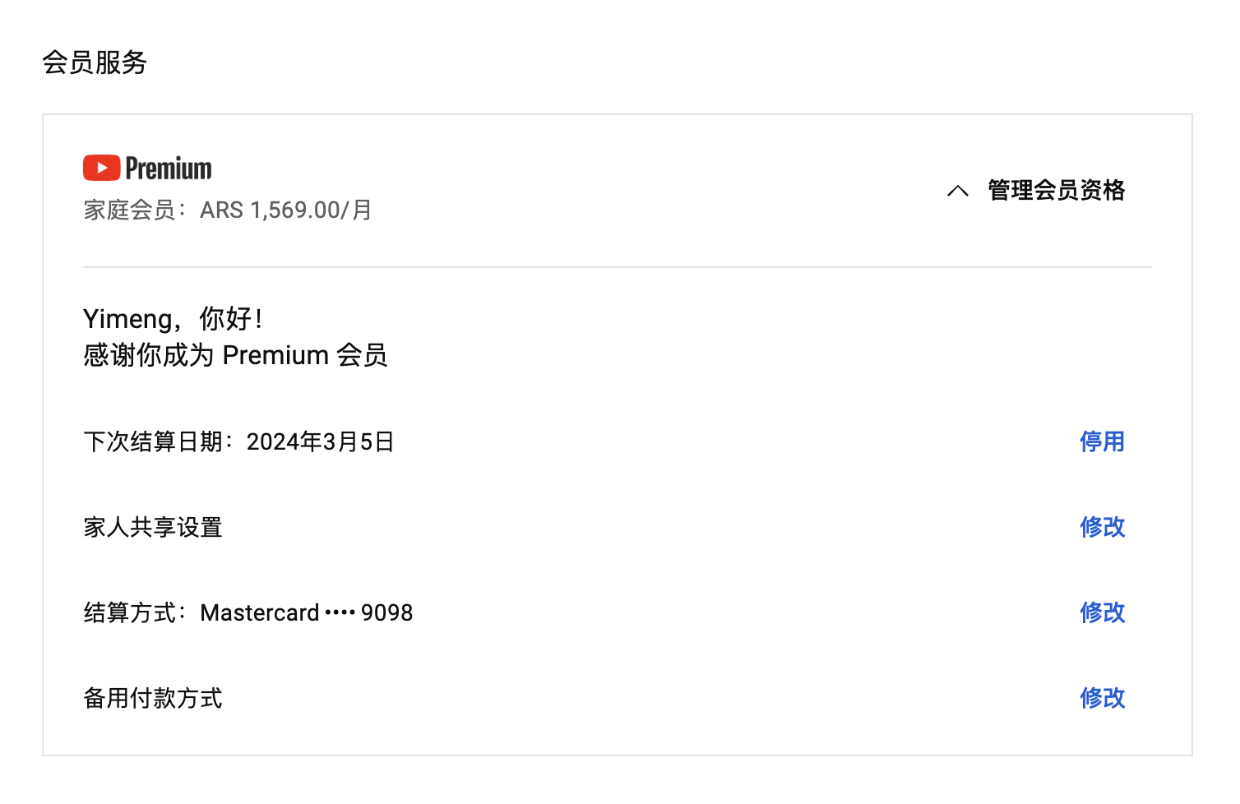Click the 会员服务 page heading
This screenshot has width=1240, height=804.
click(95, 62)
